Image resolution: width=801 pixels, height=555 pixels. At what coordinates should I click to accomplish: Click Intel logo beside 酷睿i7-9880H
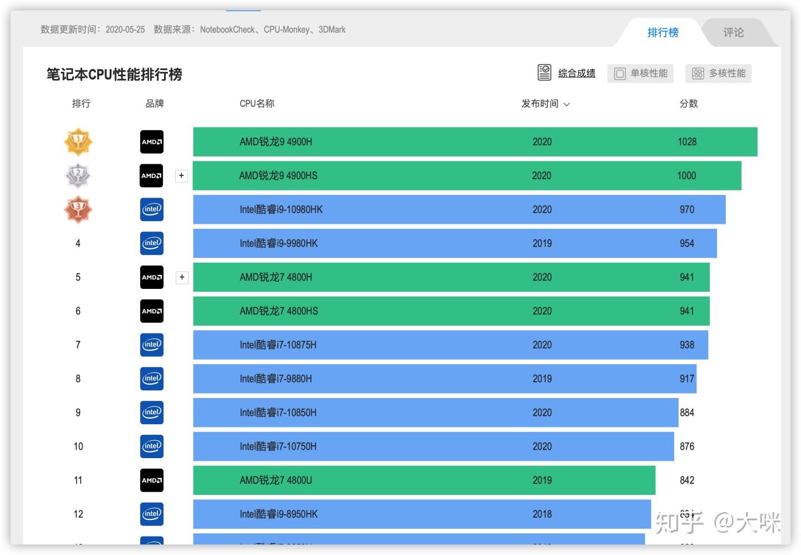pyautogui.click(x=152, y=379)
